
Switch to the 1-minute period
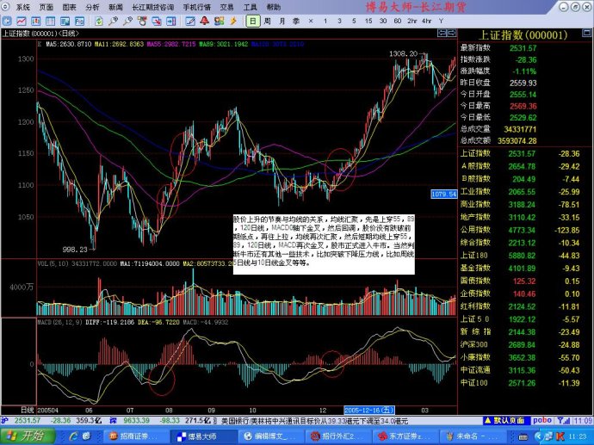(325, 22)
